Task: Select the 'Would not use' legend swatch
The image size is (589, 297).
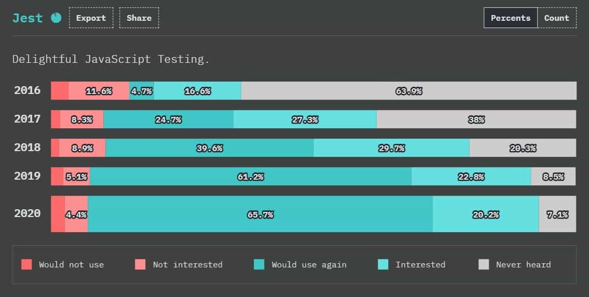Action: [26, 264]
